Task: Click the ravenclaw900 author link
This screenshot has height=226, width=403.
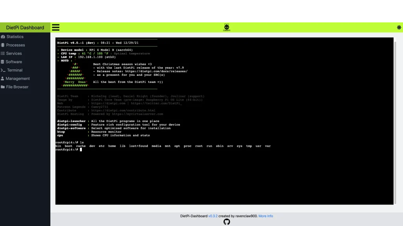Action: 246,216
